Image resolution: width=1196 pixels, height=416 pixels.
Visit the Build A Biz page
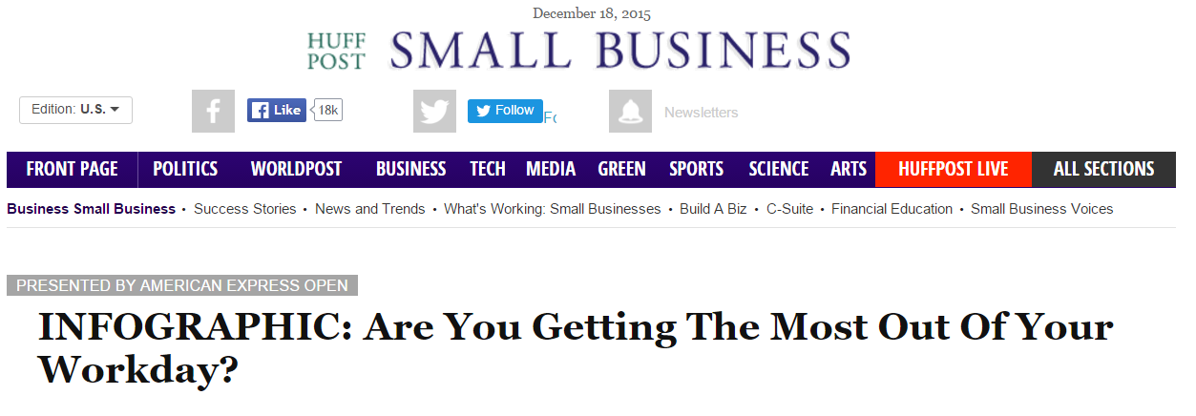713,209
